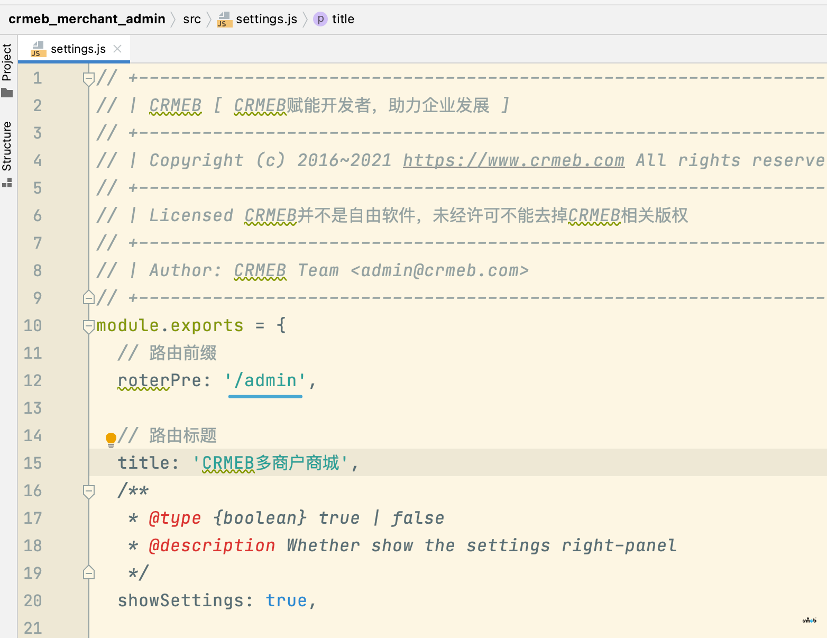The width and height of the screenshot is (827, 638).
Task: Fold the JSDoc comment at line 16
Action: click(89, 491)
